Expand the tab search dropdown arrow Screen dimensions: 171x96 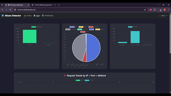pyautogui.click(x=2, y=5)
